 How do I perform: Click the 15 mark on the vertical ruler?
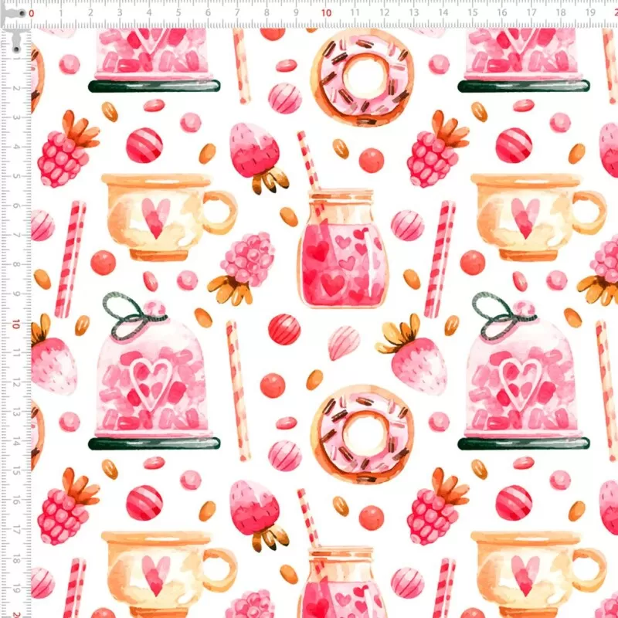point(15,472)
